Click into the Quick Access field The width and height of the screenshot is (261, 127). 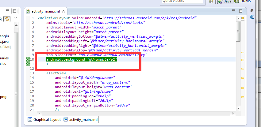click(182, 1)
